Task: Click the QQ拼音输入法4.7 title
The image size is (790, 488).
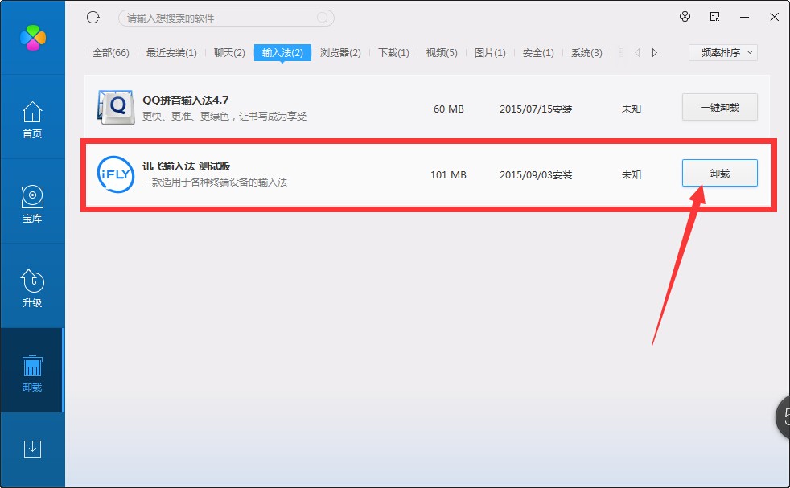Action: pos(185,100)
